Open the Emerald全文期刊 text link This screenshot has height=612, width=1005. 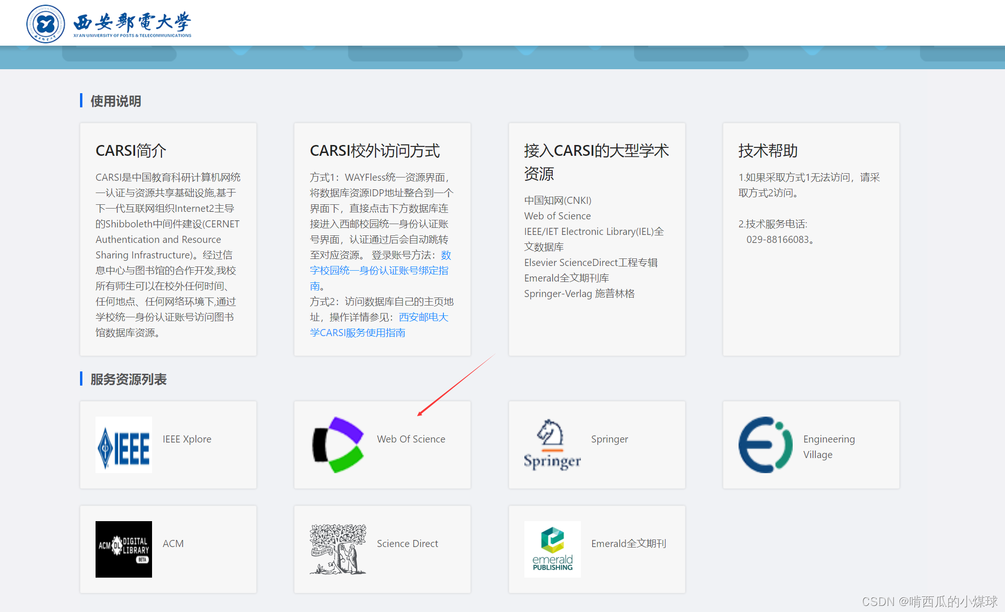[x=628, y=544]
